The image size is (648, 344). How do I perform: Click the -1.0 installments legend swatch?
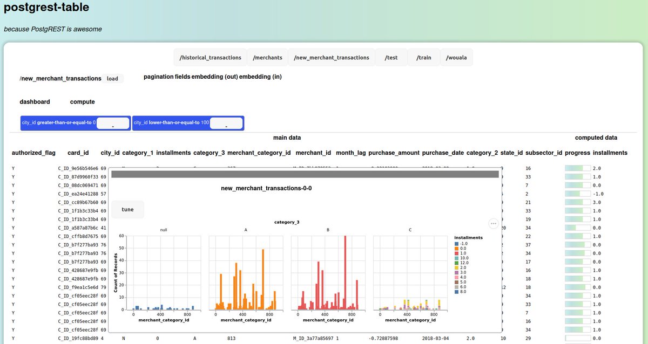click(x=457, y=243)
